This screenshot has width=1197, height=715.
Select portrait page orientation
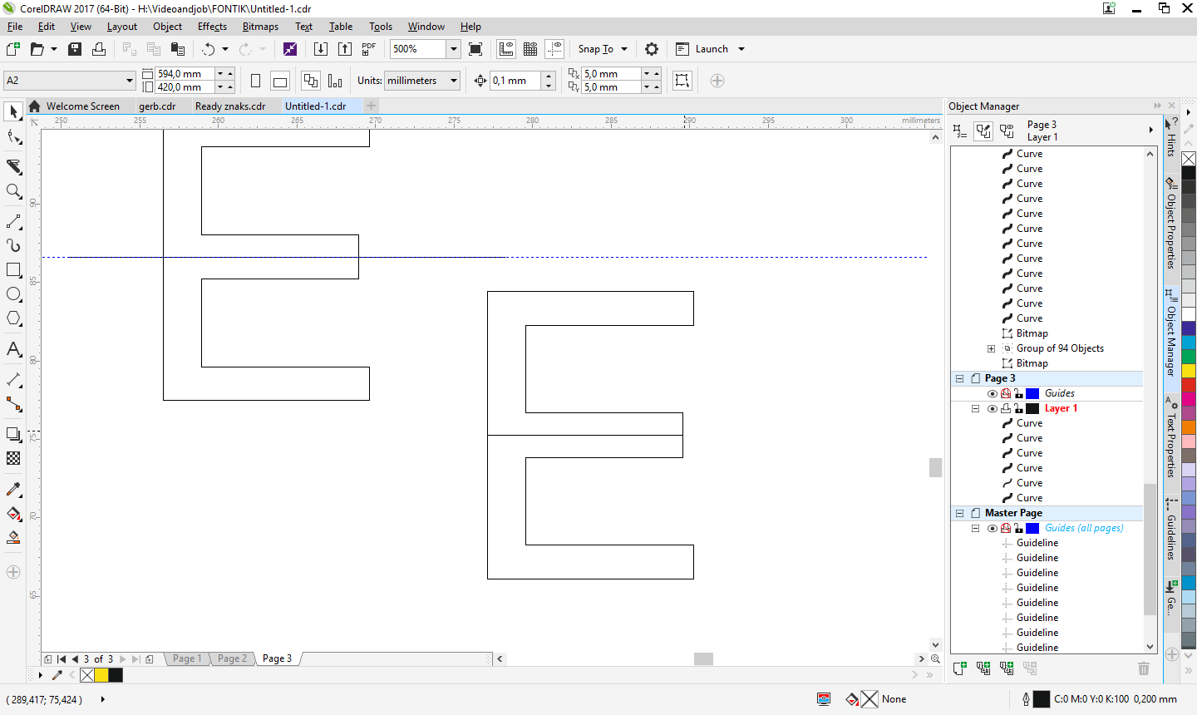[255, 81]
